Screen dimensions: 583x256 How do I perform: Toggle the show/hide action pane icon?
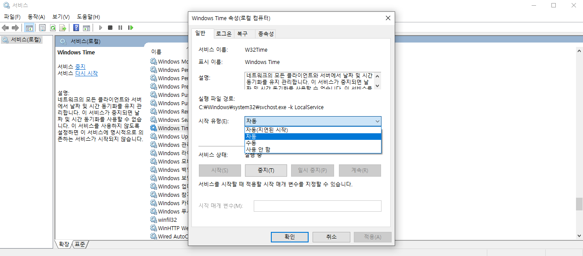[x=86, y=28]
